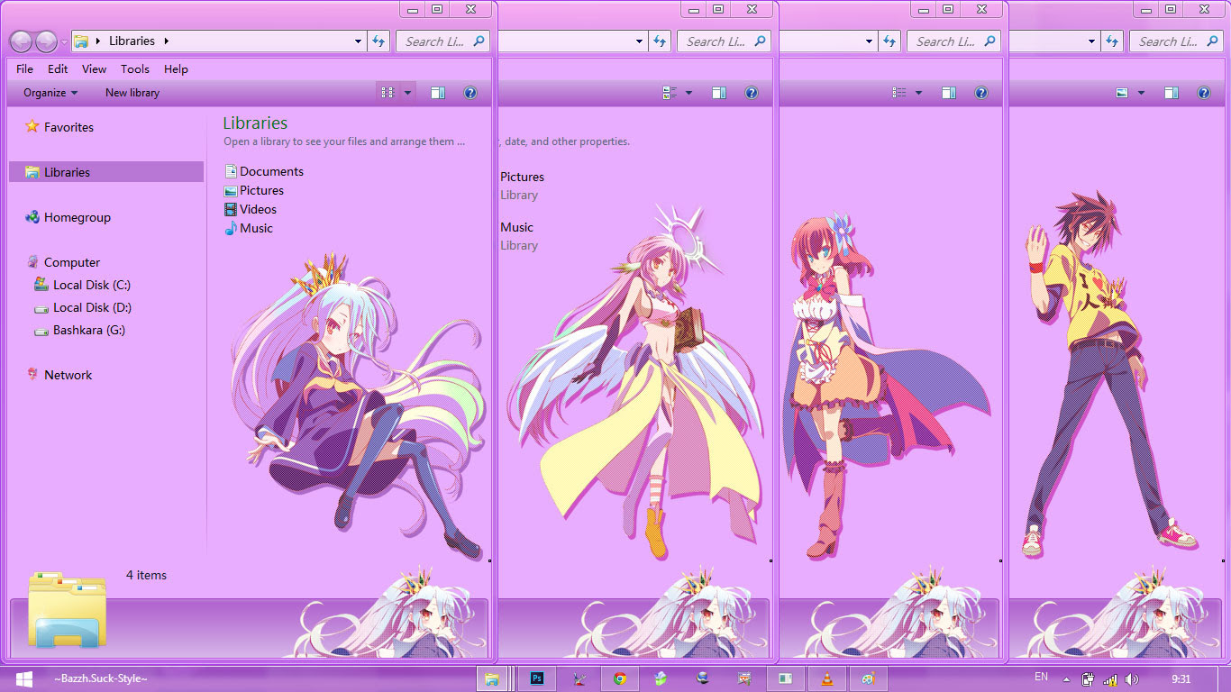This screenshot has width=1231, height=692.
Task: Open the File menu
Action: click(x=25, y=68)
